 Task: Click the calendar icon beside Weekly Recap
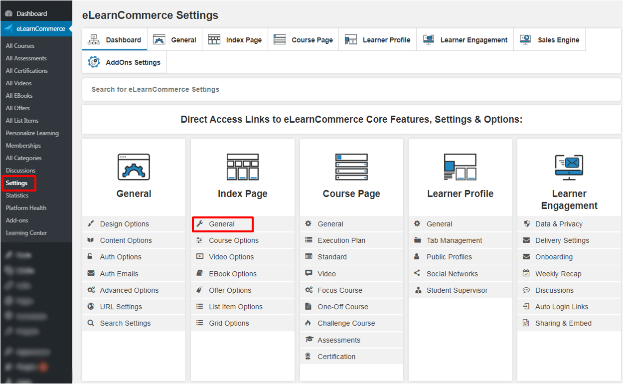tap(526, 273)
